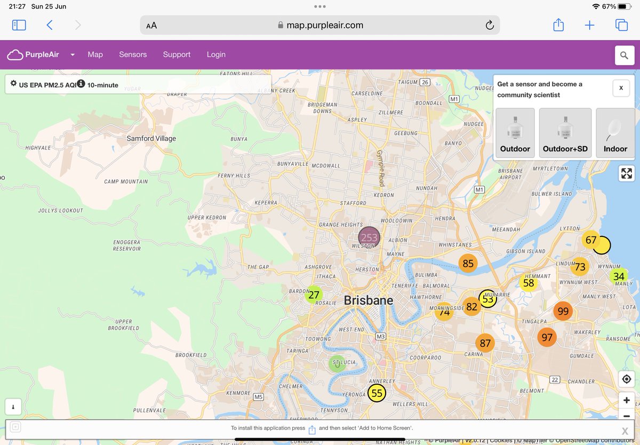Click the legend toggle button at lower left
This screenshot has width=640, height=445.
[x=13, y=407]
